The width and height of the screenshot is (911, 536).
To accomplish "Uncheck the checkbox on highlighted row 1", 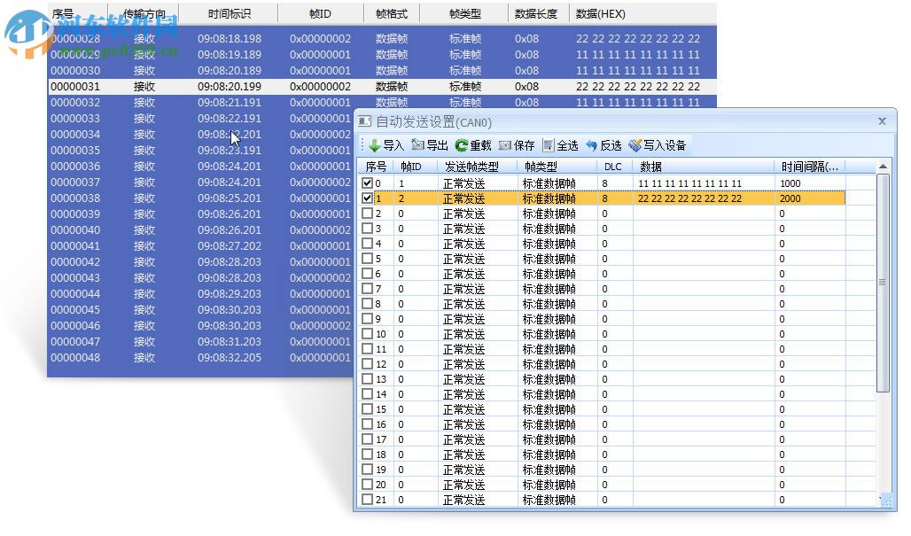I will pos(367,198).
